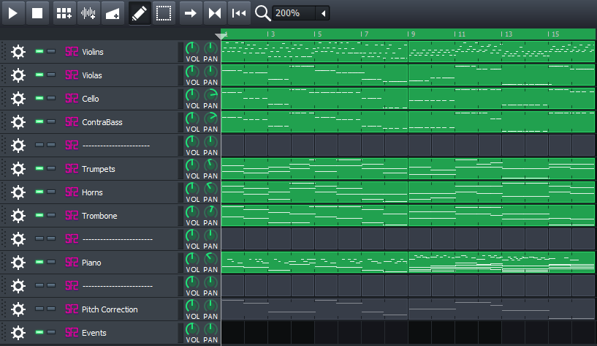This screenshot has width=597, height=346.
Task: Click the playhead position marker triangle
Action: point(221,36)
